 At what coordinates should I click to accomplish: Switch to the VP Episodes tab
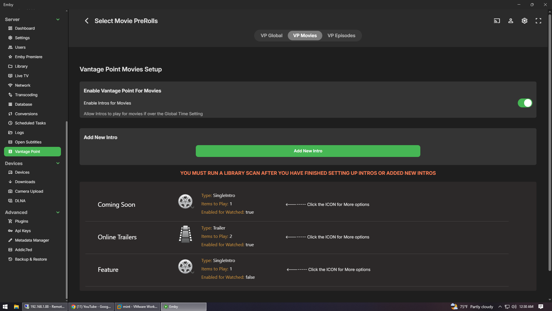(x=341, y=35)
